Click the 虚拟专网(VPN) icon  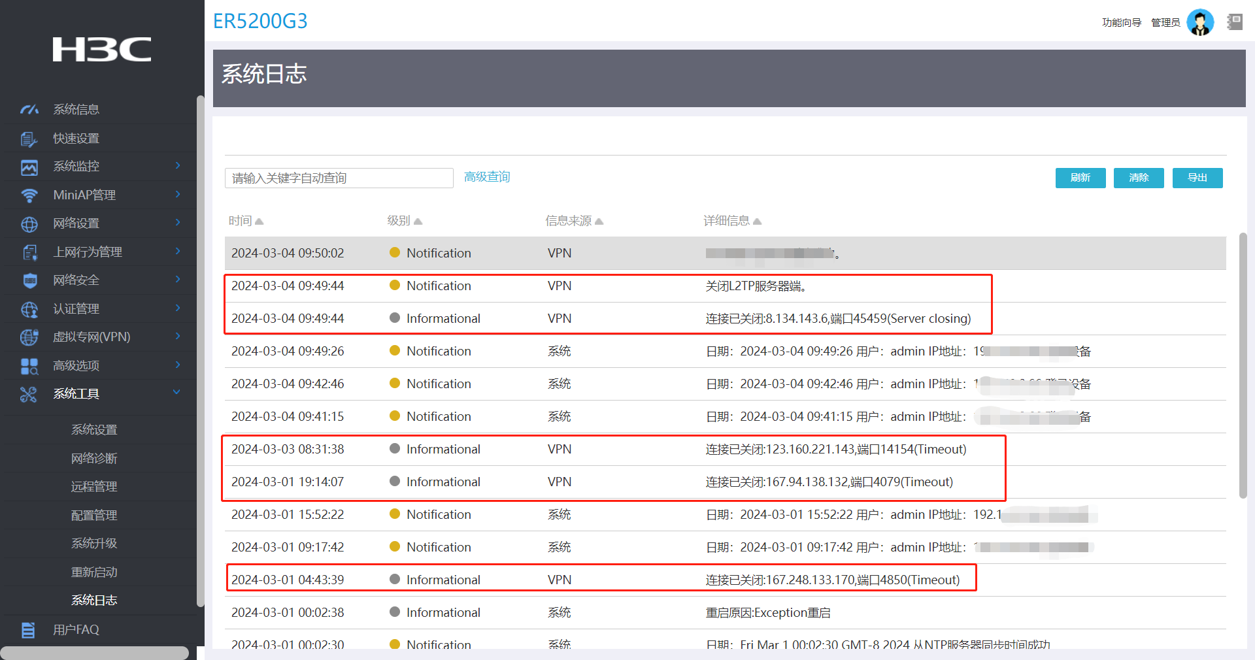29,337
